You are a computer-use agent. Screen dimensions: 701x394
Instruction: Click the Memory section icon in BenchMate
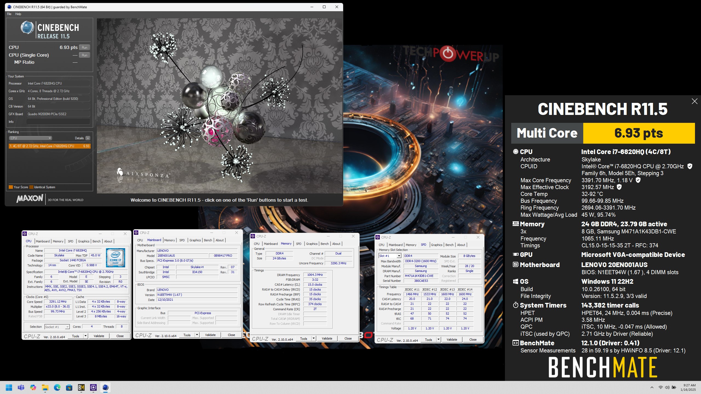point(516,224)
